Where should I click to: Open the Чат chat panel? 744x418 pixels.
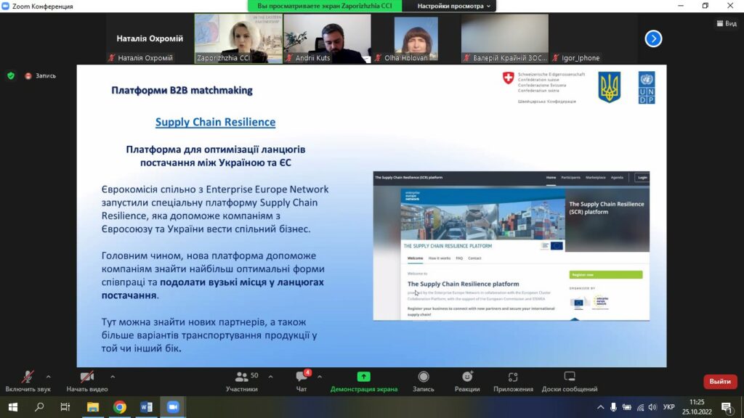coord(302,382)
